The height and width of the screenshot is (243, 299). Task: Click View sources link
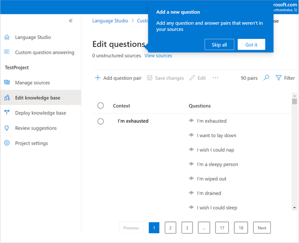pyautogui.click(x=158, y=56)
